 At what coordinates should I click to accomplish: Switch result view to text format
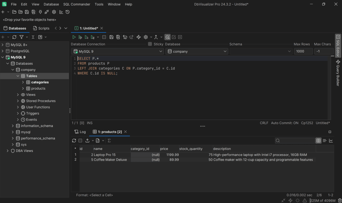click(325, 141)
